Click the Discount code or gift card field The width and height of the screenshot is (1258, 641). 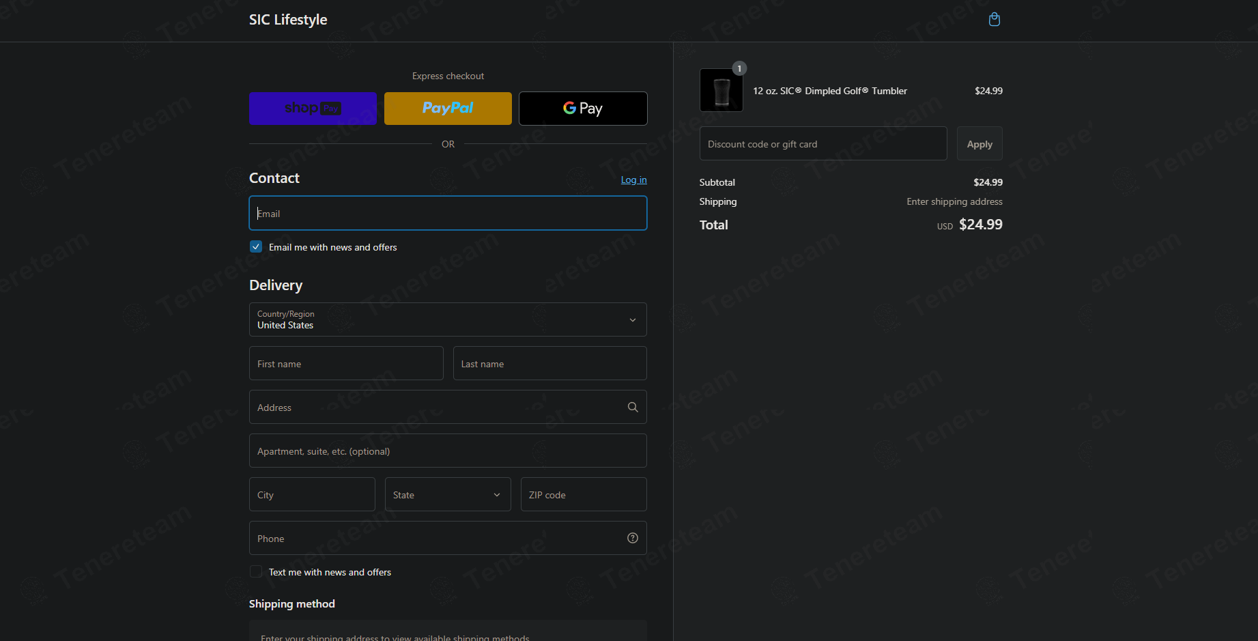pyautogui.click(x=823, y=143)
